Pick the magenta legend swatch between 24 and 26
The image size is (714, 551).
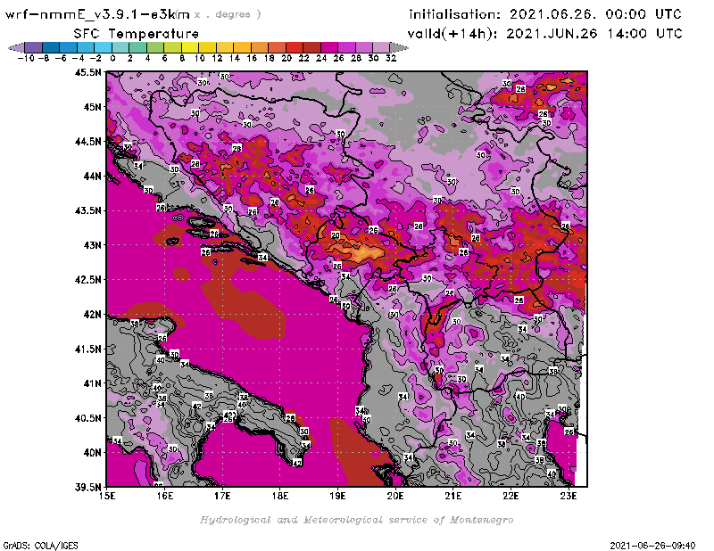(x=328, y=47)
